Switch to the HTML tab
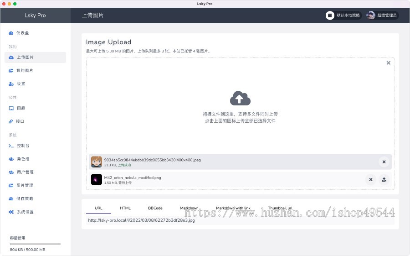Screen dimensions: 410x256 pos(125,208)
